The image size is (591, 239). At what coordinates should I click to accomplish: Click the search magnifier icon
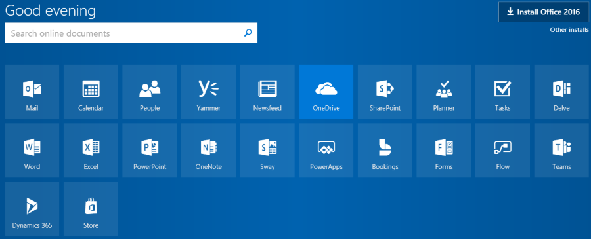248,33
